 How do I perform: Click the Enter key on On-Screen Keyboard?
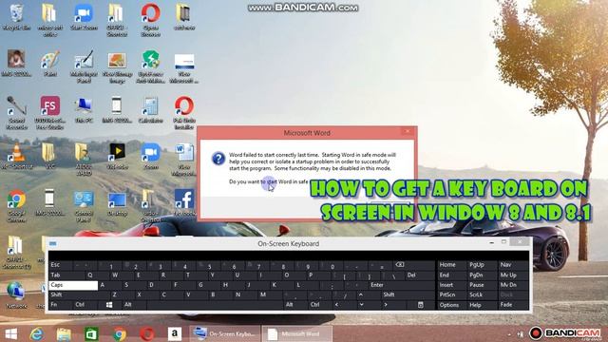pyautogui.click(x=402, y=285)
